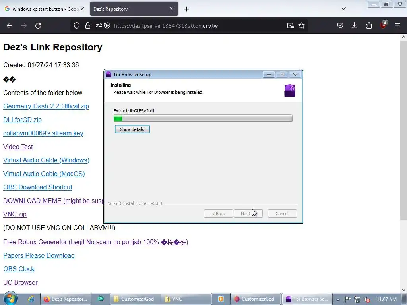Open the UC Browser link

tap(20, 282)
